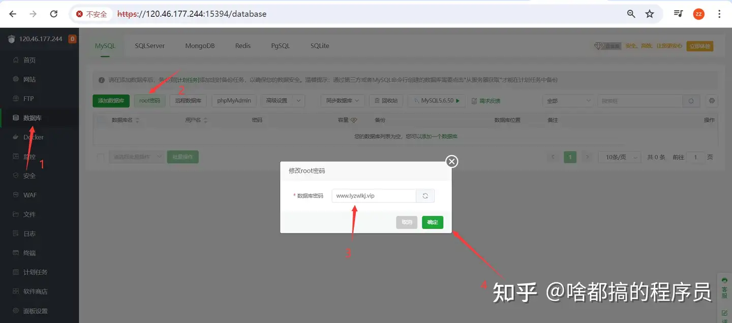Cancel the dialog with the 取消 button
Image resolution: width=732 pixels, height=323 pixels.
[x=407, y=222]
